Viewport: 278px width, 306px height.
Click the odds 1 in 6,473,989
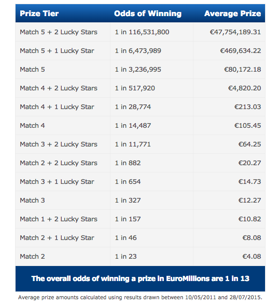138,51
